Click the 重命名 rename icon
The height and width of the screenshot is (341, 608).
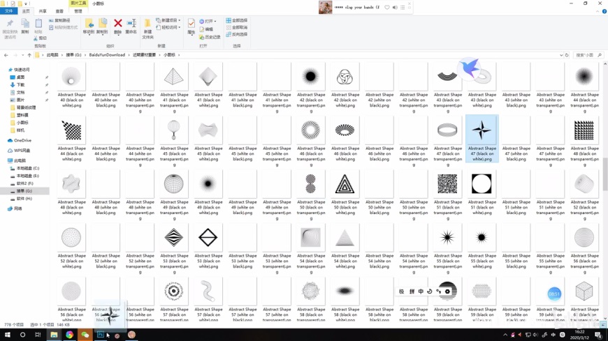[131, 23]
